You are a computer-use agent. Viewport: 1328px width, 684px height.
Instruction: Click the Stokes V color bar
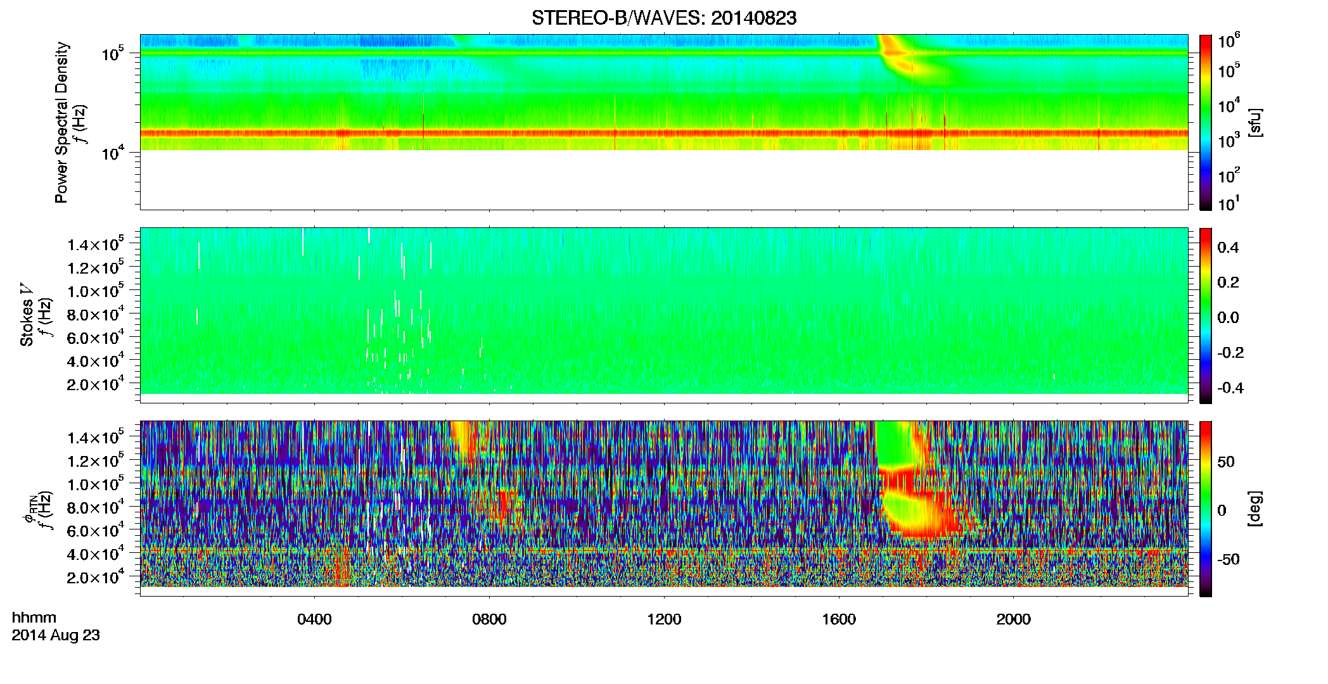tap(1206, 315)
